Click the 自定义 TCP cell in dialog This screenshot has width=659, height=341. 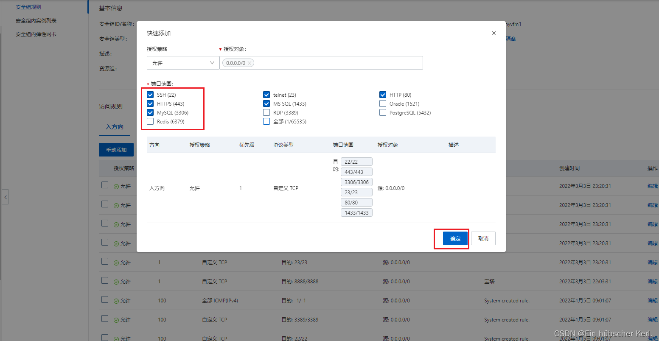pyautogui.click(x=286, y=188)
